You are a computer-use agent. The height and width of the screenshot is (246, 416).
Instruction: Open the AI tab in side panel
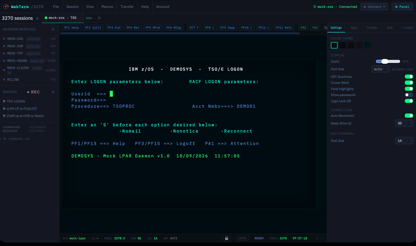[x=390, y=28]
